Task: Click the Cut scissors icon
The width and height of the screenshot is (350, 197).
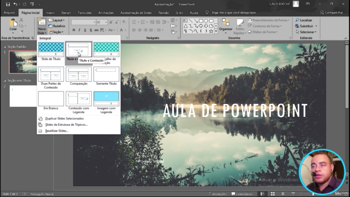Action: (21, 20)
